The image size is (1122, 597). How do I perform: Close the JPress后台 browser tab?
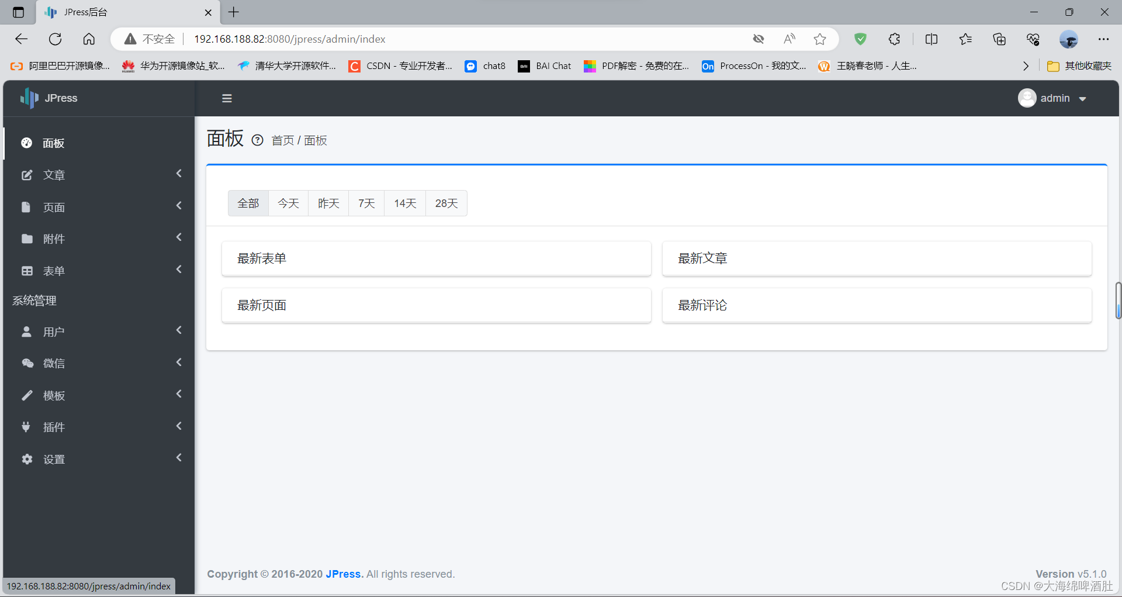tap(208, 12)
